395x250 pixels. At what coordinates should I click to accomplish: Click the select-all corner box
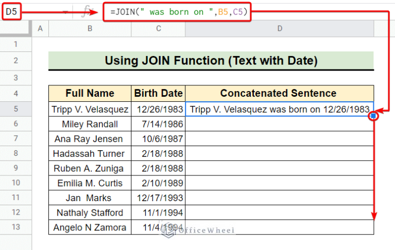point(16,29)
